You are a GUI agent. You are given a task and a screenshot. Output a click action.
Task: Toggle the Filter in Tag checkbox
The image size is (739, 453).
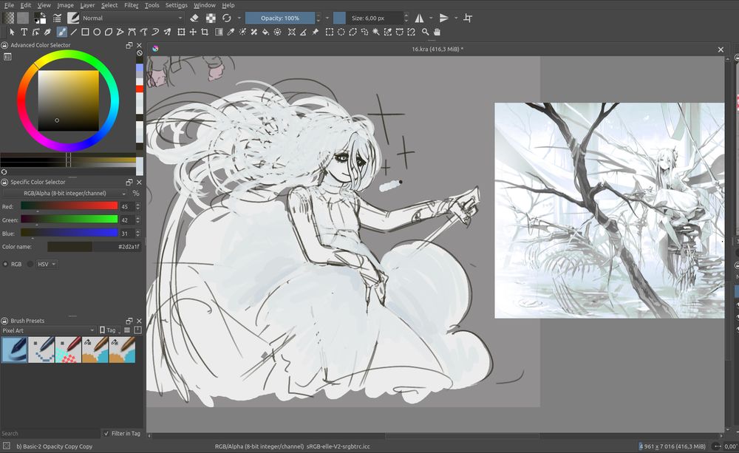tap(105, 434)
